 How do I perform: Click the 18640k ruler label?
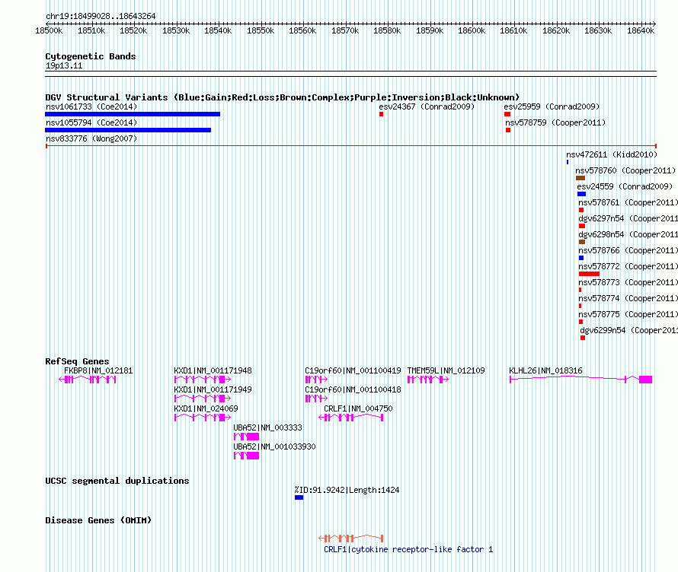click(641, 30)
